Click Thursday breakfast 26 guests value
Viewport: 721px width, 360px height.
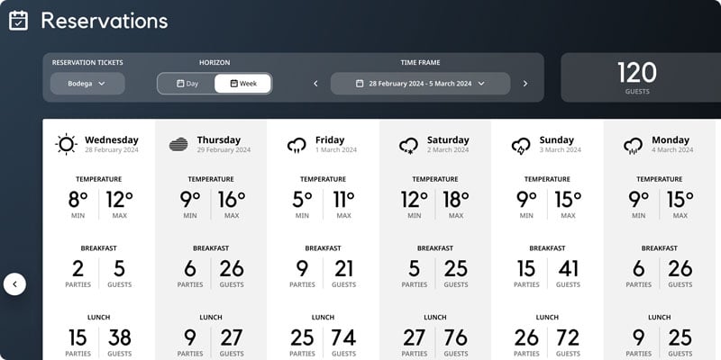coord(232,268)
